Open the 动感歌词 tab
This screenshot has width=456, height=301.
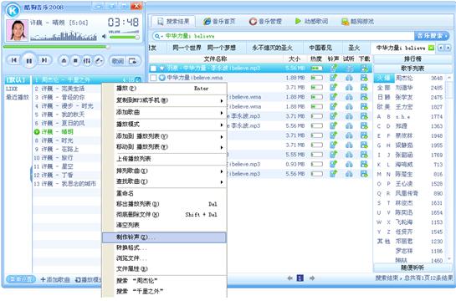tap(312, 21)
